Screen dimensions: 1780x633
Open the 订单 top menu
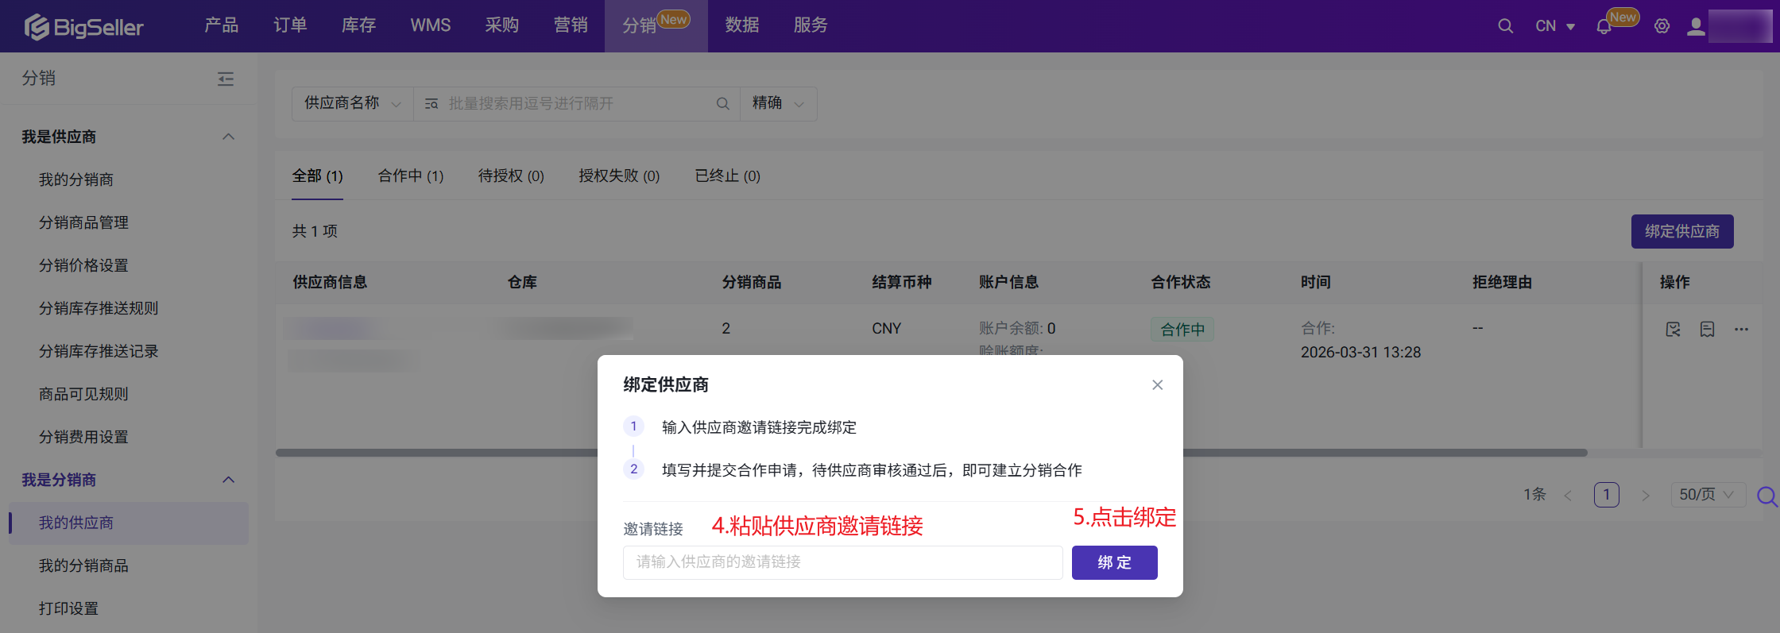point(290,25)
